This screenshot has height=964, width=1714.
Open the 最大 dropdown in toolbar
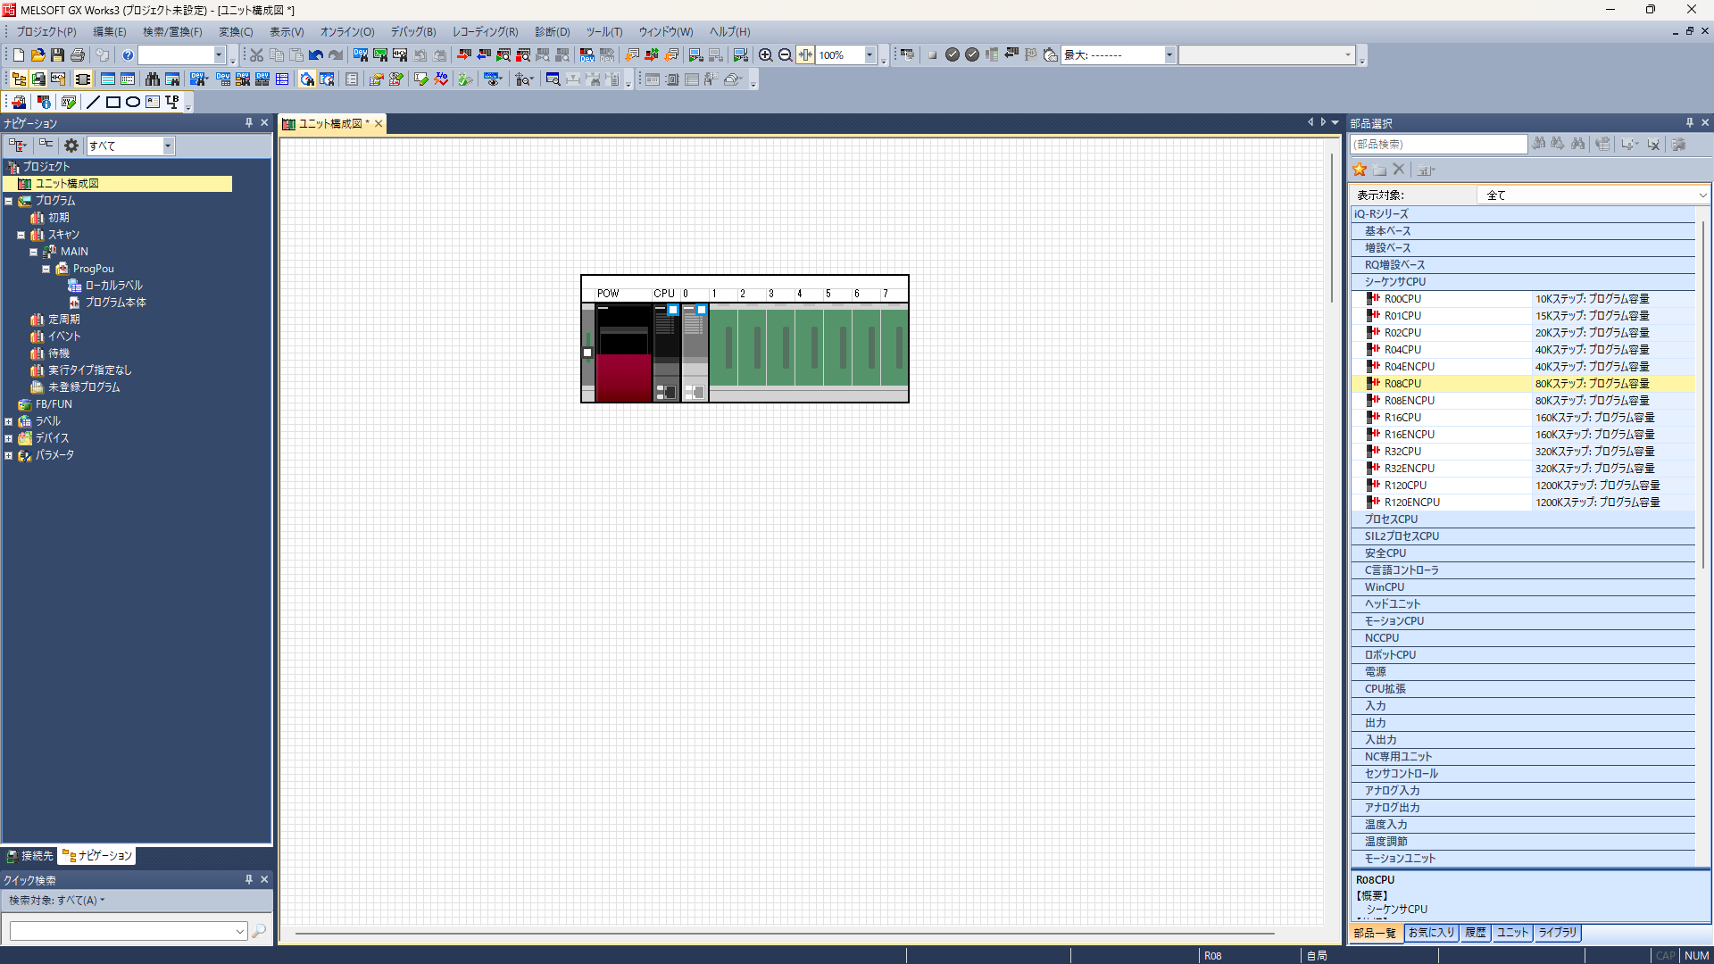(x=1169, y=55)
